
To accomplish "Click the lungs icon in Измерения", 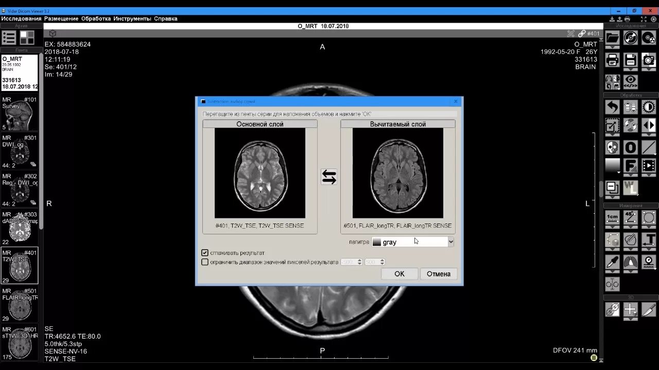I will tap(631, 262).
